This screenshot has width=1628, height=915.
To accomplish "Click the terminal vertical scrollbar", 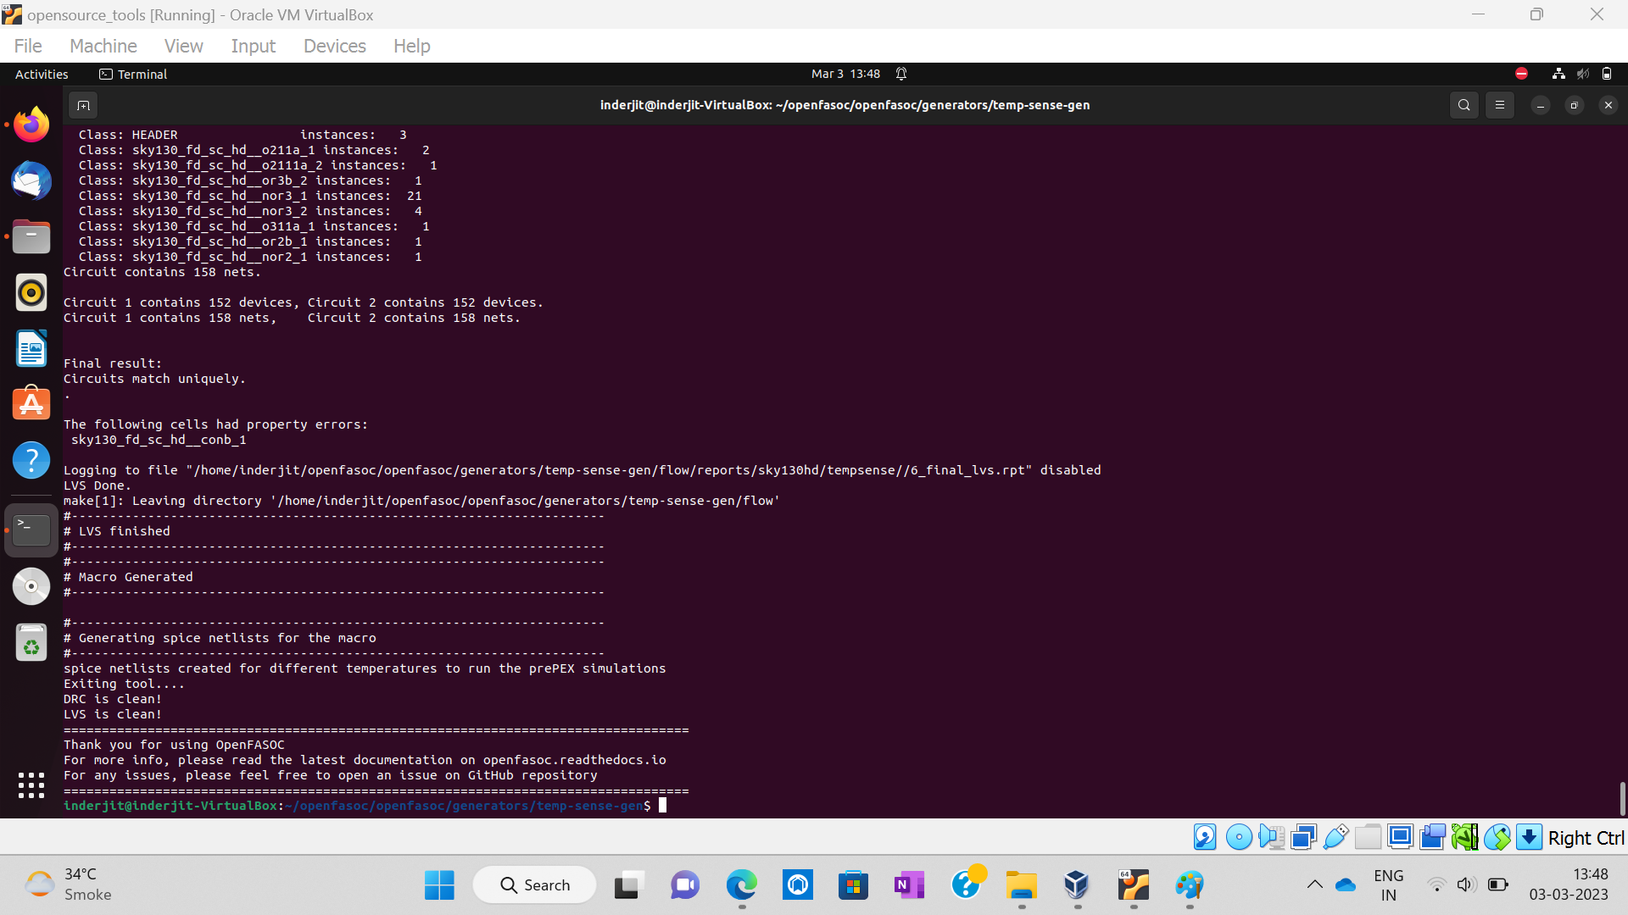I will point(1622,798).
